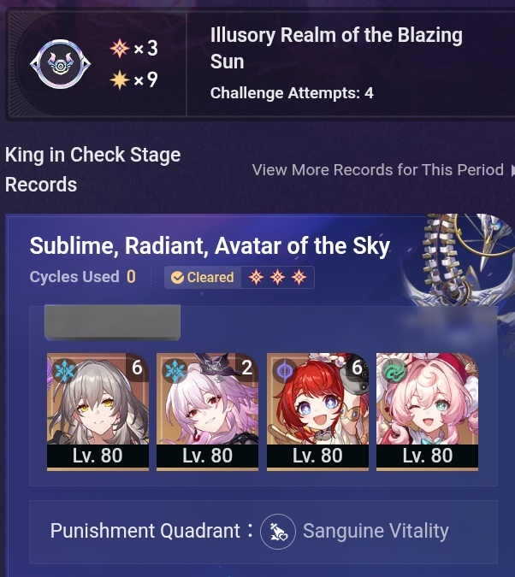Image resolution: width=515 pixels, height=577 pixels.
Task: Click the Anomaly Arbitration medal emblem
Action: tap(61, 64)
